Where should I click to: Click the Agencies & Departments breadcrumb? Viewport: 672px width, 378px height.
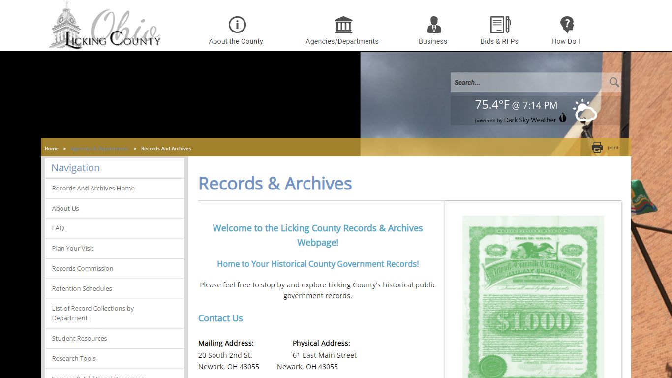coord(99,148)
